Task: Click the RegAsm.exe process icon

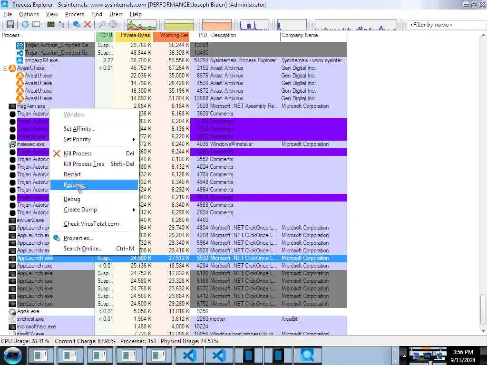Action: pos(12,106)
